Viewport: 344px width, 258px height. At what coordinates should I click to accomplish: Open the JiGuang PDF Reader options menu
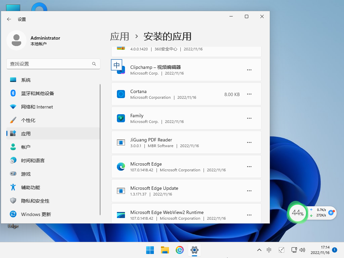249,142
